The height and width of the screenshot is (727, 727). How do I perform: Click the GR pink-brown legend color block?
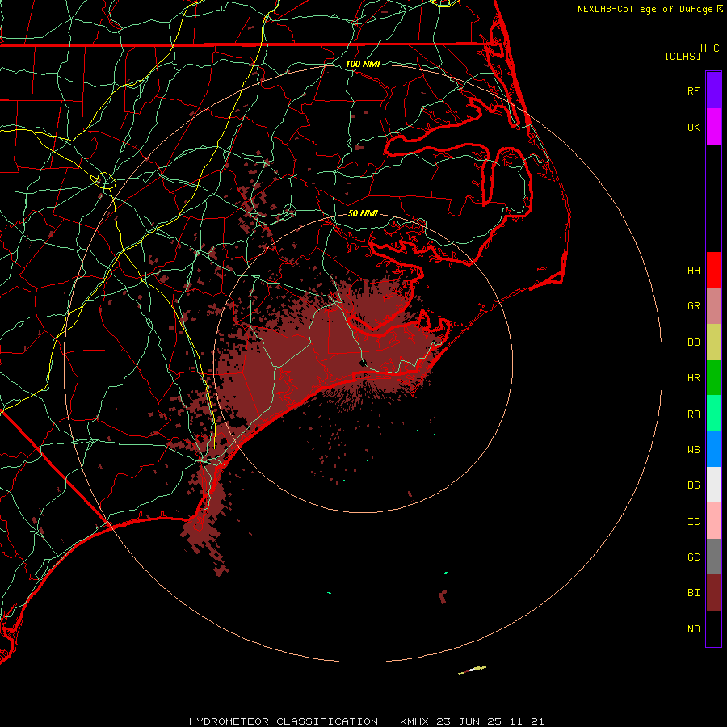pos(713,306)
